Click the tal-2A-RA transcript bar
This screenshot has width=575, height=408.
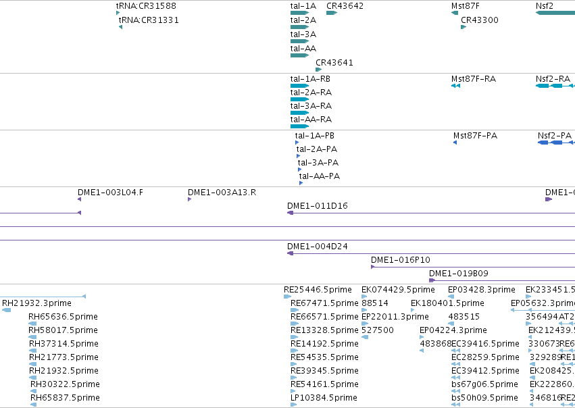[299, 99]
